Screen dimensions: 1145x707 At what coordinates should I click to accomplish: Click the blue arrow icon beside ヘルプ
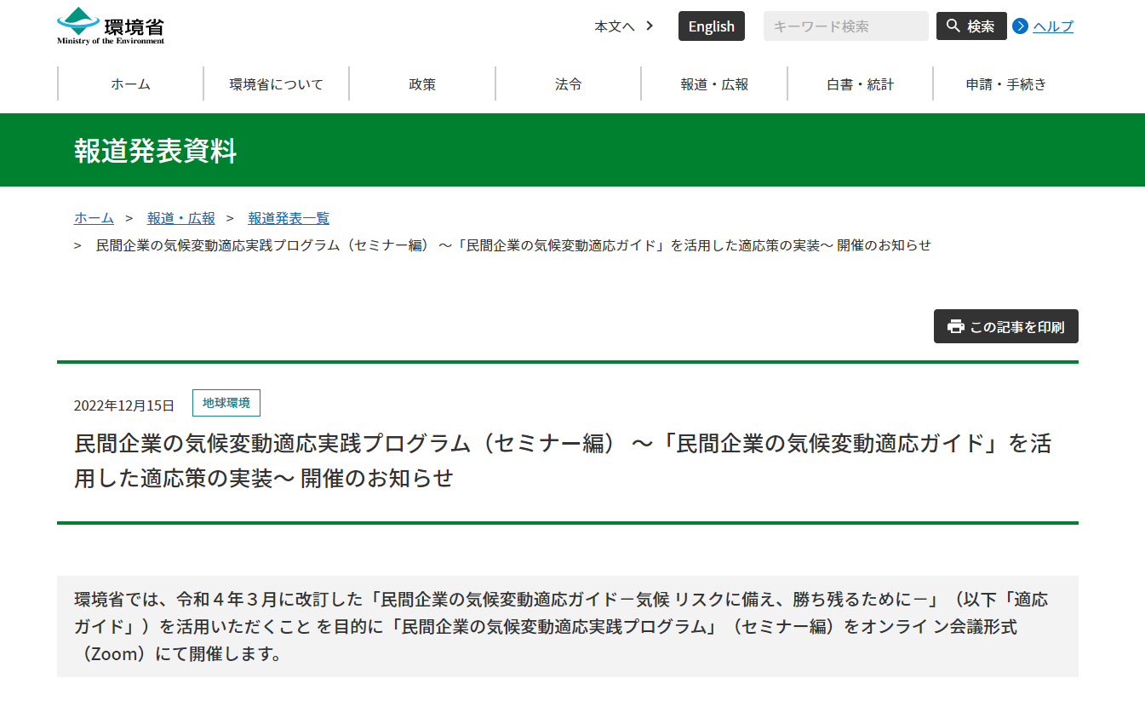tap(1019, 26)
